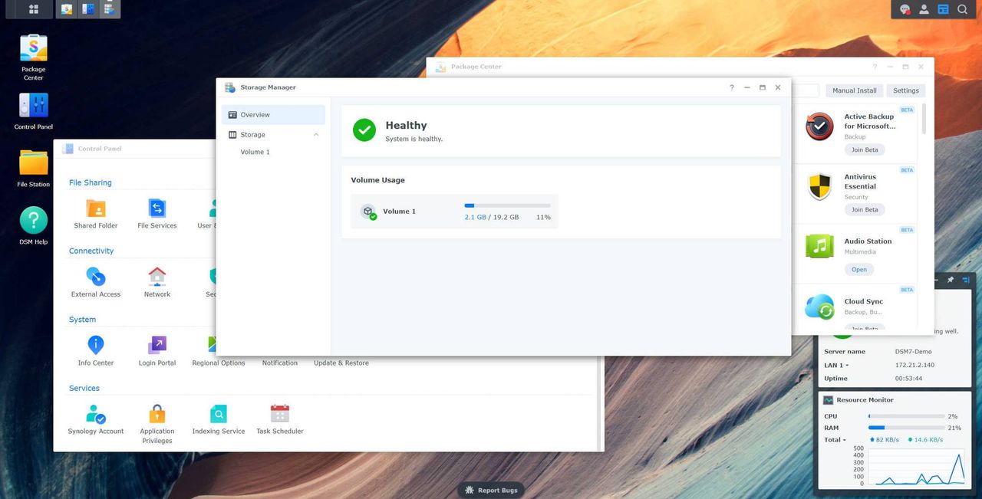
Task: Click Join Beta for Antivirus Essential
Action: [865, 209]
